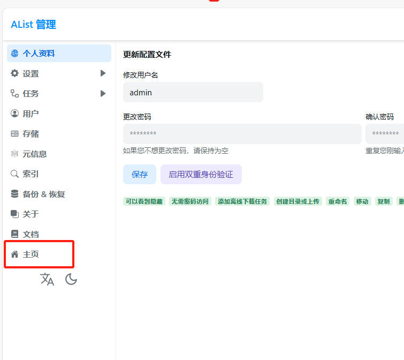Click the 启用双重身份验证 button
The image size is (404, 360).
point(201,174)
